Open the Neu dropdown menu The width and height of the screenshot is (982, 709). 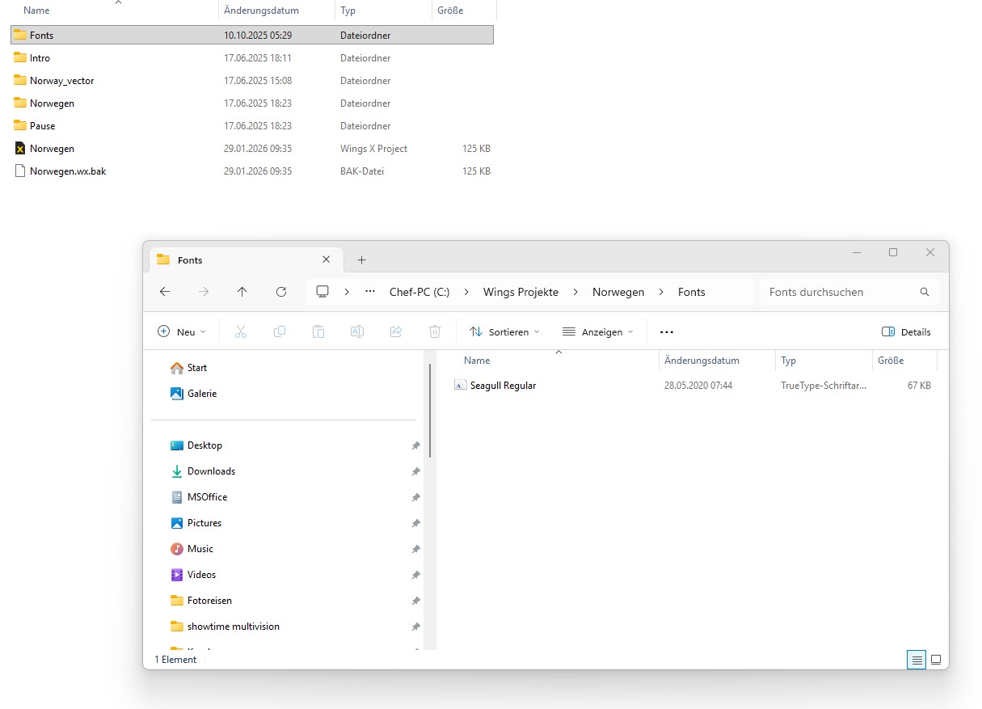182,331
